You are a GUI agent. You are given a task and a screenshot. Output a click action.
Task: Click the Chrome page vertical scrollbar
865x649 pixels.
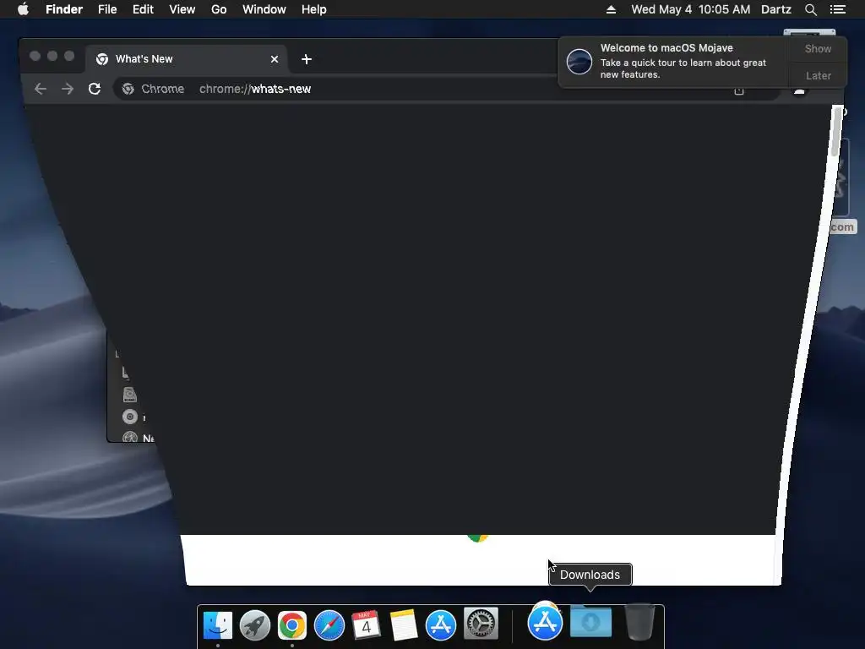(837, 133)
